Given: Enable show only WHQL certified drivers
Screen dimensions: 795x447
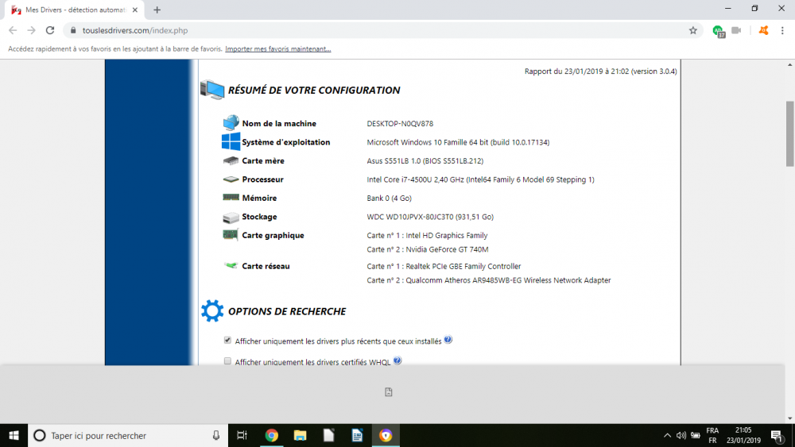Looking at the screenshot, I should click(227, 361).
